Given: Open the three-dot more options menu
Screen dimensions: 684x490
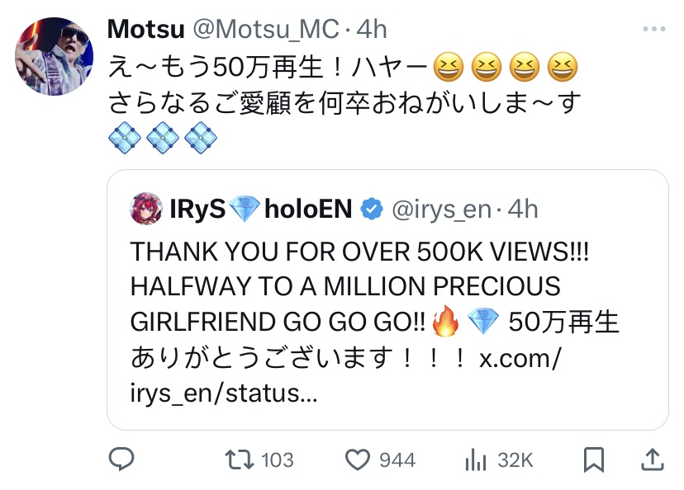Looking at the screenshot, I should [x=654, y=29].
